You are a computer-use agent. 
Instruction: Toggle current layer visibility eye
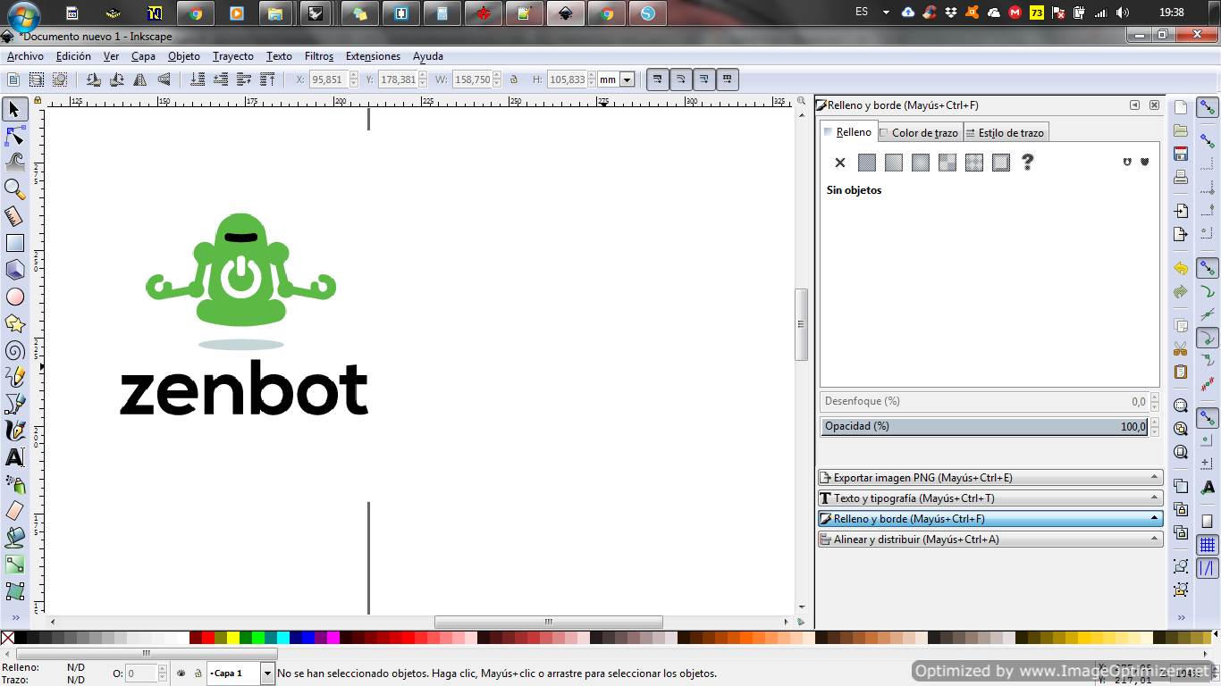tap(181, 673)
